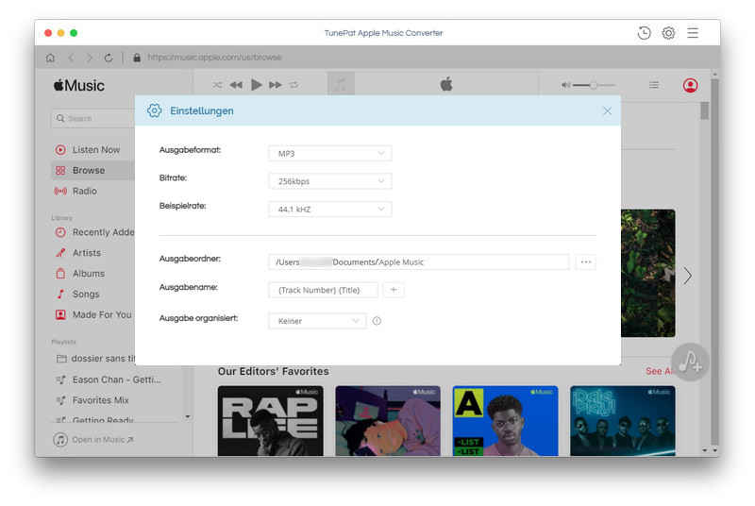This screenshot has height=506, width=755.
Task: Open conversion history clock icon
Action: point(644,33)
